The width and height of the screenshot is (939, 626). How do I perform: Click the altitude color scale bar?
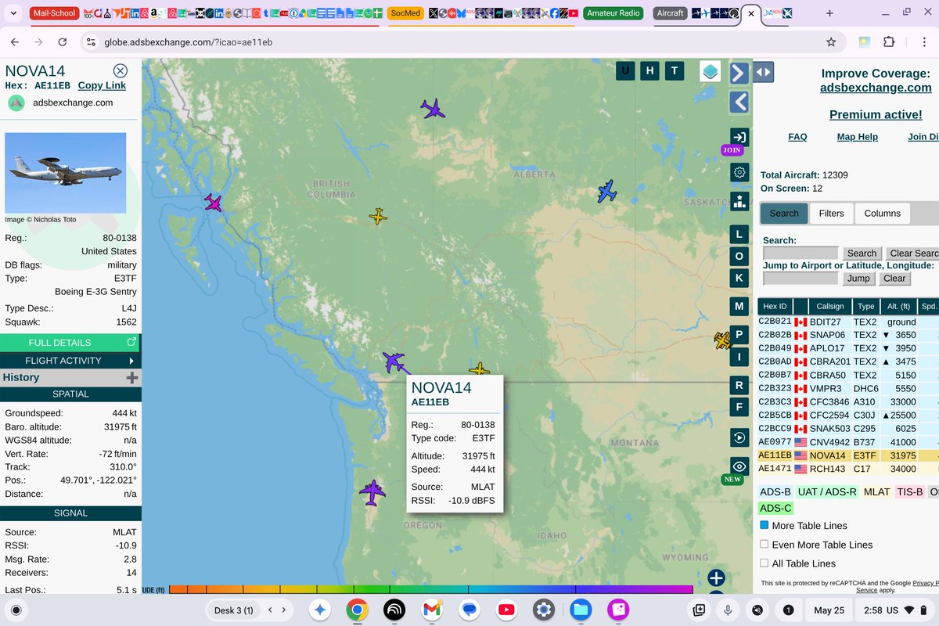click(x=430, y=589)
